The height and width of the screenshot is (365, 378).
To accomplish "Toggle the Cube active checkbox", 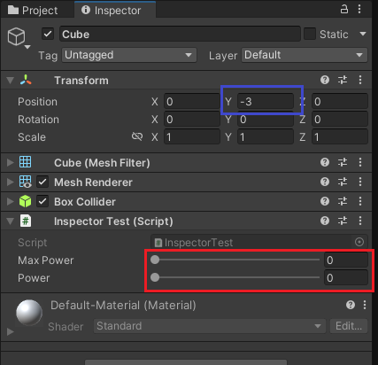I will (x=48, y=34).
